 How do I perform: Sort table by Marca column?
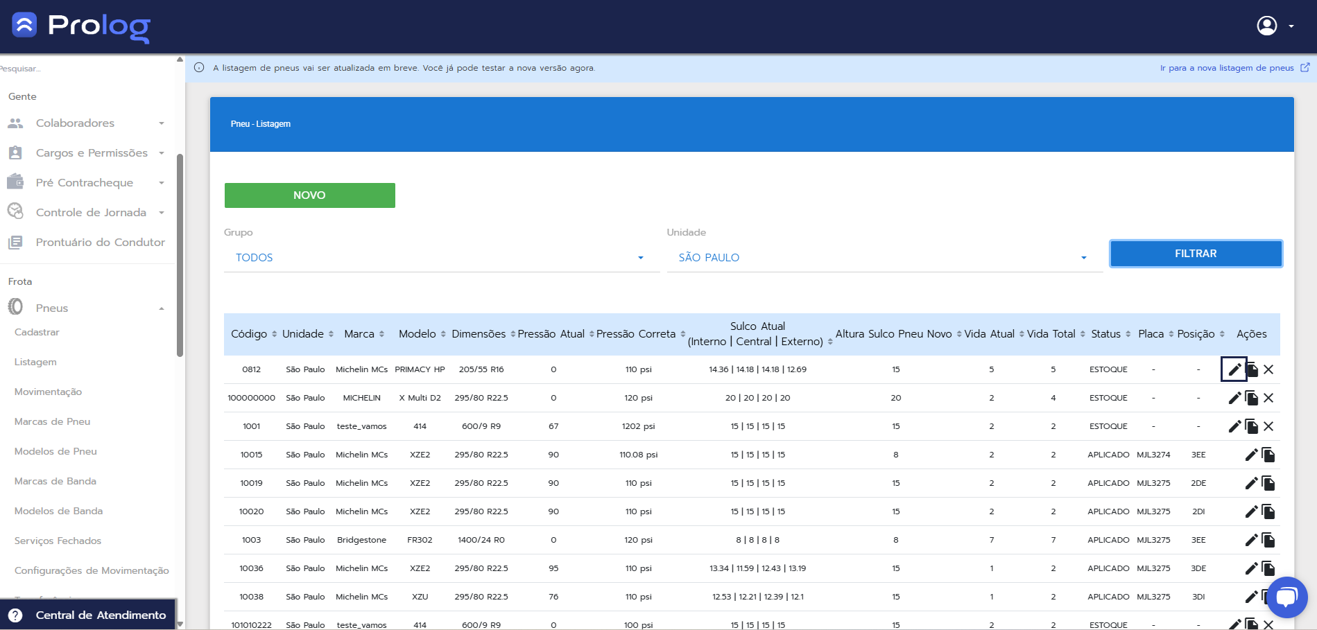(x=364, y=334)
